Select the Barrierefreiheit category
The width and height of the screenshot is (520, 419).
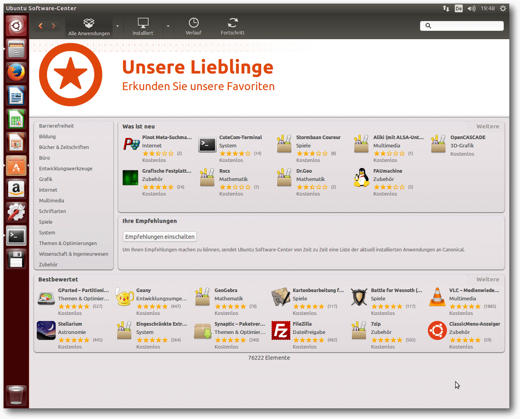click(x=57, y=126)
